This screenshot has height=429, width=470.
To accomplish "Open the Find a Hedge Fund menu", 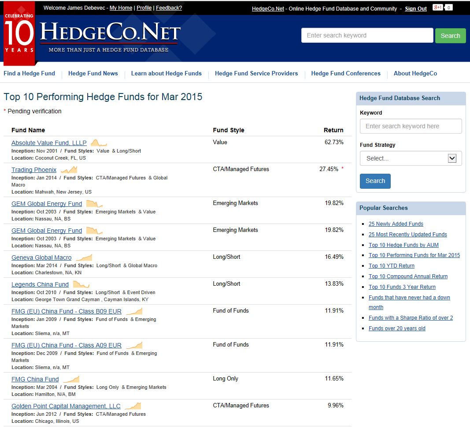I will pyautogui.click(x=30, y=74).
